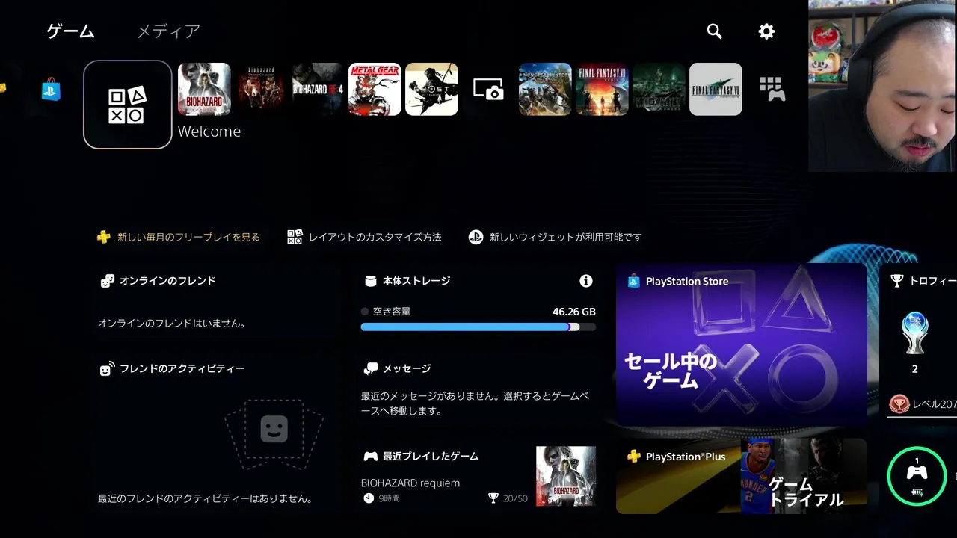Open the media gallery camera icon

pyautogui.click(x=488, y=90)
